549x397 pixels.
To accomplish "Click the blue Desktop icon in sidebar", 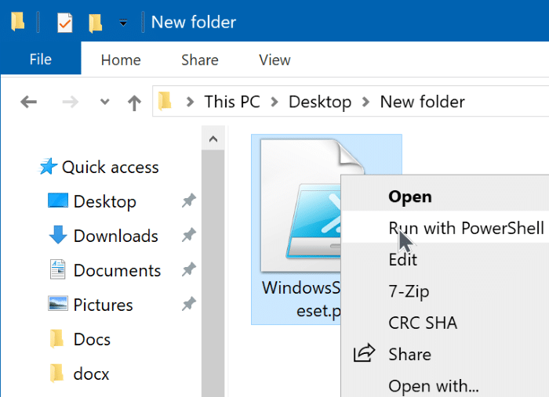I will 58,200.
